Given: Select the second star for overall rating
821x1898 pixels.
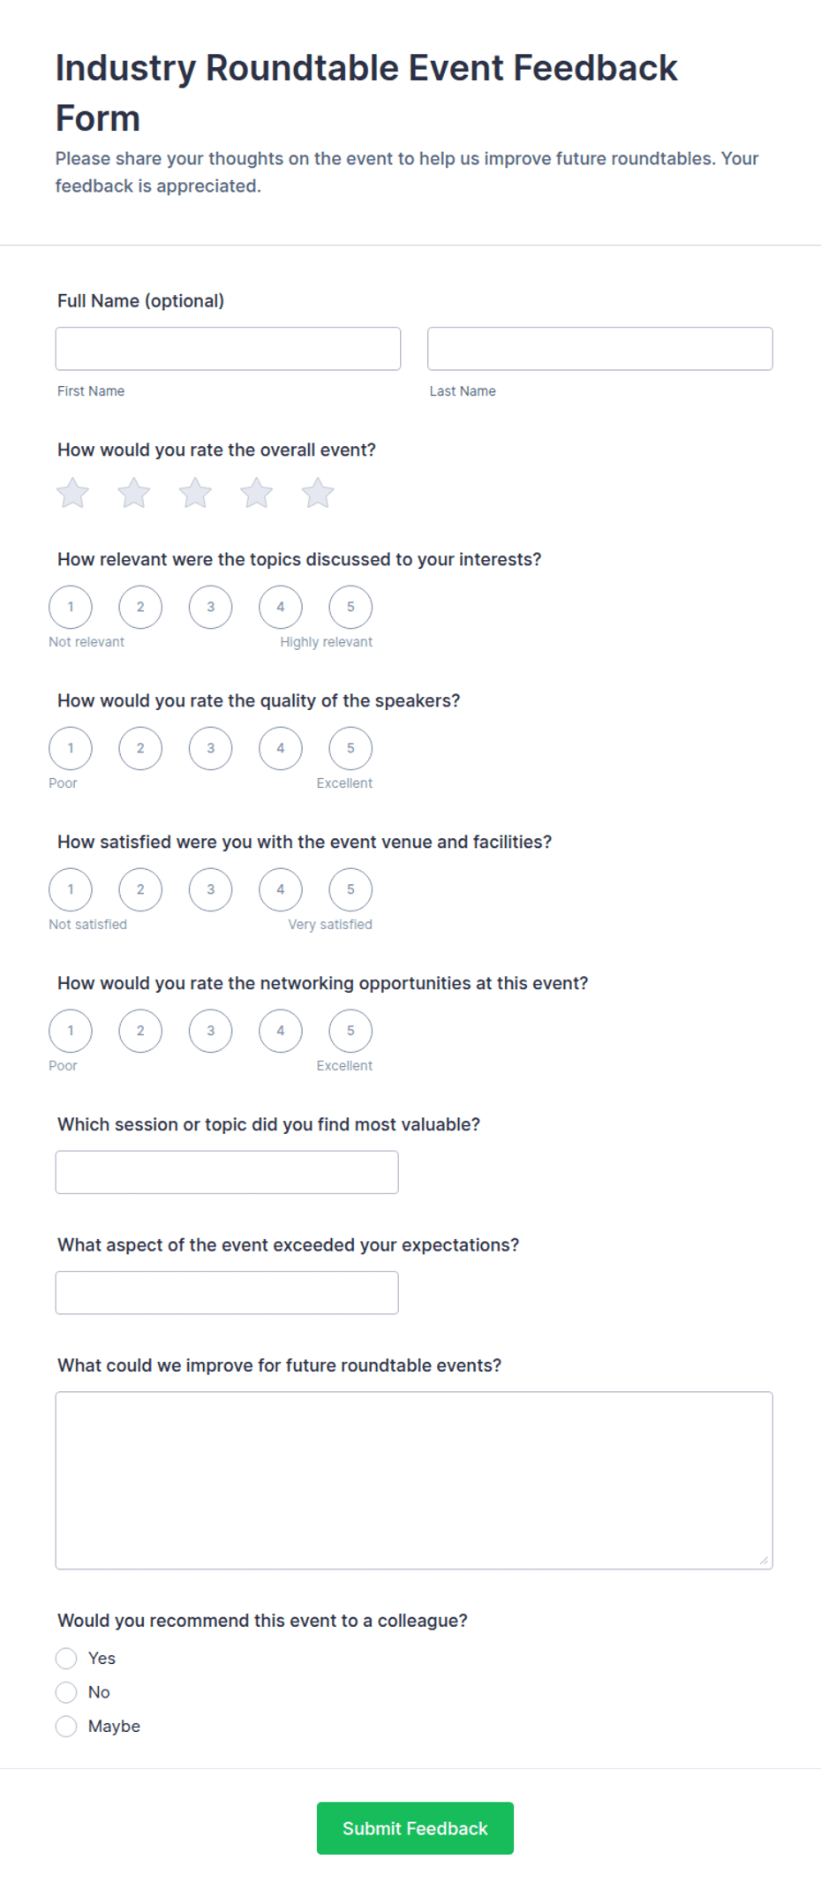Looking at the screenshot, I should click(x=134, y=493).
